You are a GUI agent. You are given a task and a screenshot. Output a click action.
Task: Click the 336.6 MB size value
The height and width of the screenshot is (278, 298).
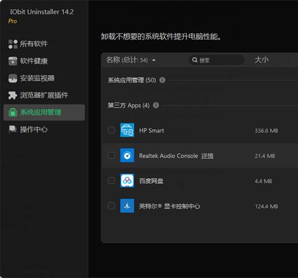point(266,131)
